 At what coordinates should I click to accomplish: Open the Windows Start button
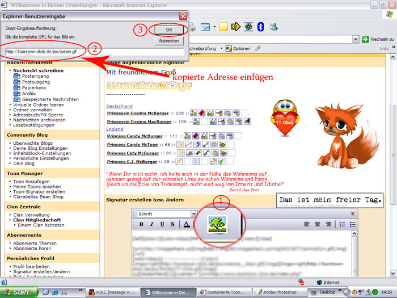point(19,292)
